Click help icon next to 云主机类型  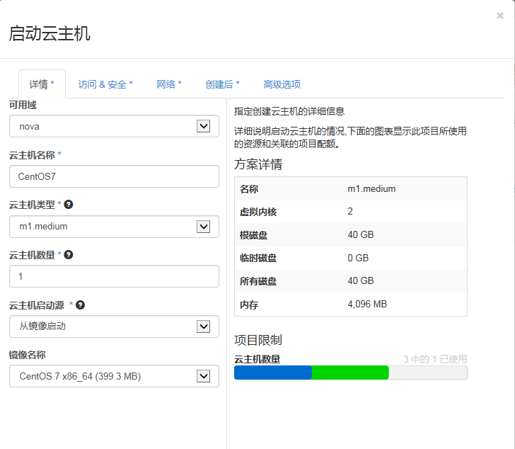click(69, 205)
